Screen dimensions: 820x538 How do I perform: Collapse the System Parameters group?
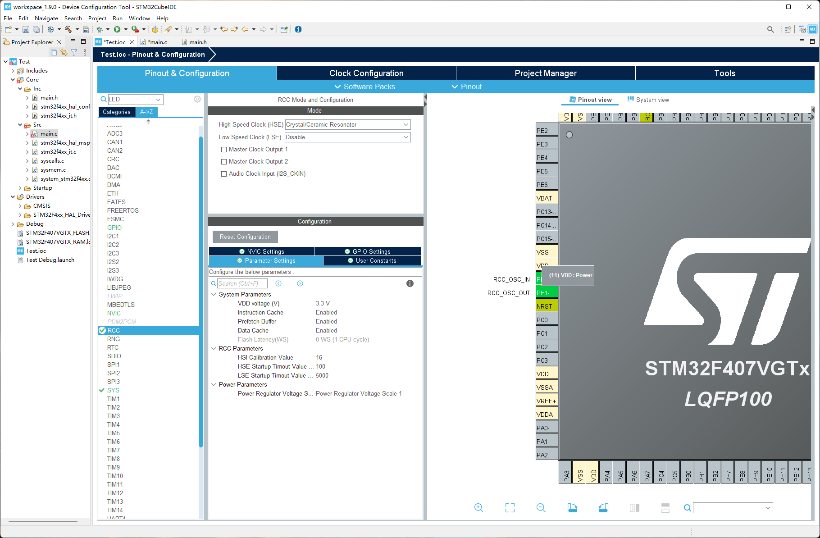tap(214, 294)
